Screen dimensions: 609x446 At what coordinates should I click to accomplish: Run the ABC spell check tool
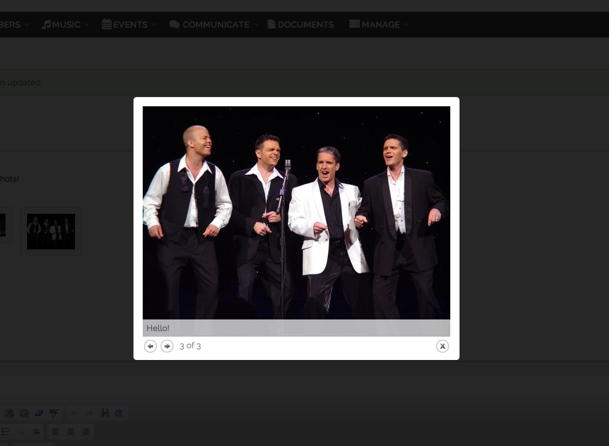coord(54,413)
